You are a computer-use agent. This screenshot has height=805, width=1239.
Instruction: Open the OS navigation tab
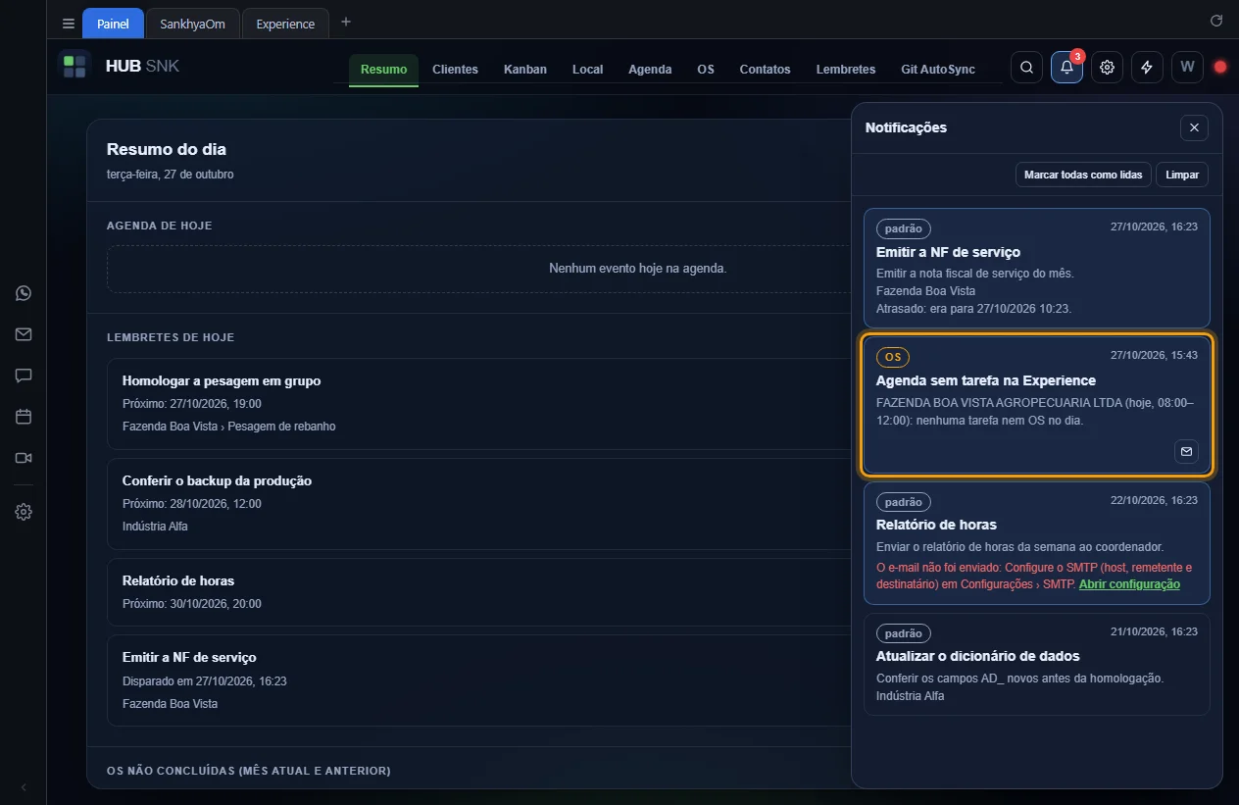click(x=706, y=70)
